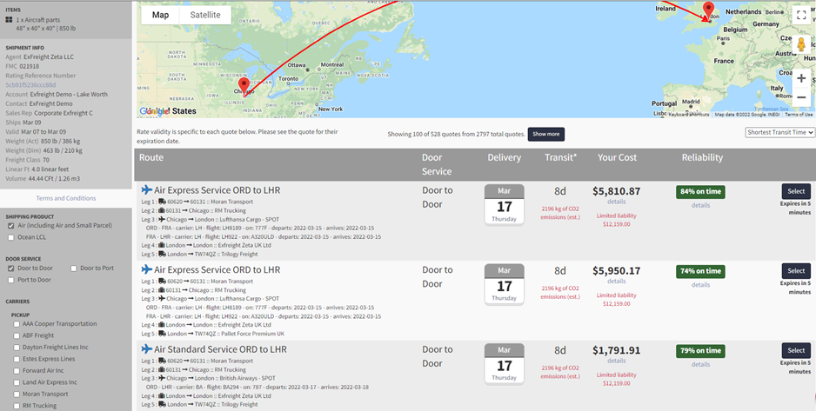Click the Street View pegman icon
This screenshot has height=411, width=816.
click(801, 44)
